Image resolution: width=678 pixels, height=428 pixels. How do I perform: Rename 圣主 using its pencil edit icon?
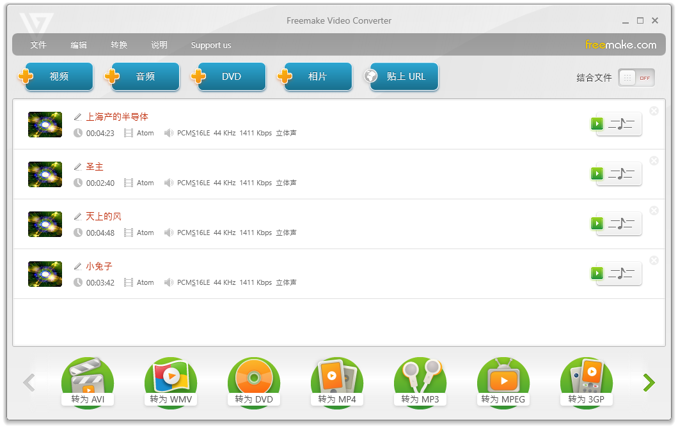(x=77, y=166)
